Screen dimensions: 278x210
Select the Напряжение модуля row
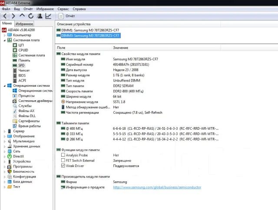coord(138,102)
